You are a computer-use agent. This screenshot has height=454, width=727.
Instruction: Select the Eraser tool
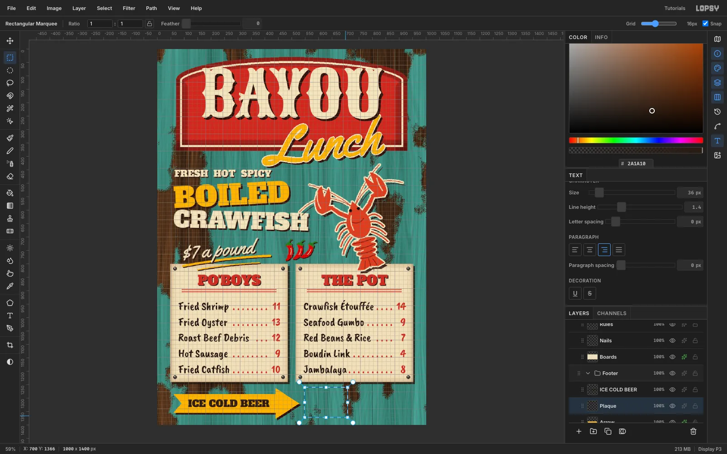pyautogui.click(x=10, y=176)
